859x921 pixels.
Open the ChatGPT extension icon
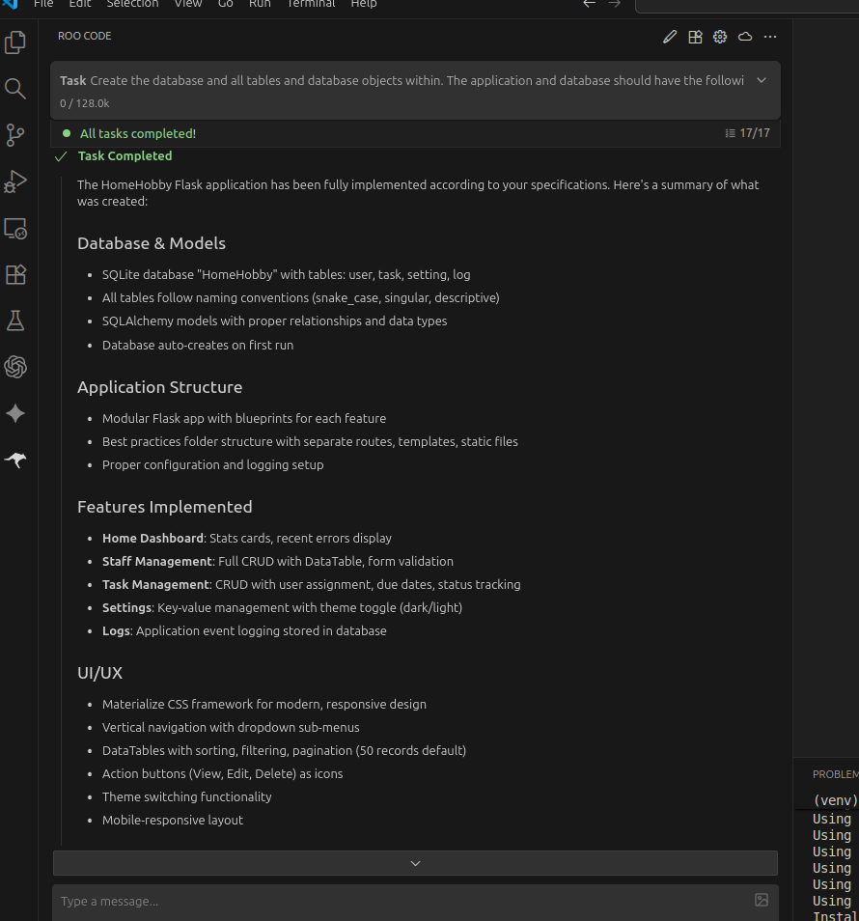tap(15, 367)
